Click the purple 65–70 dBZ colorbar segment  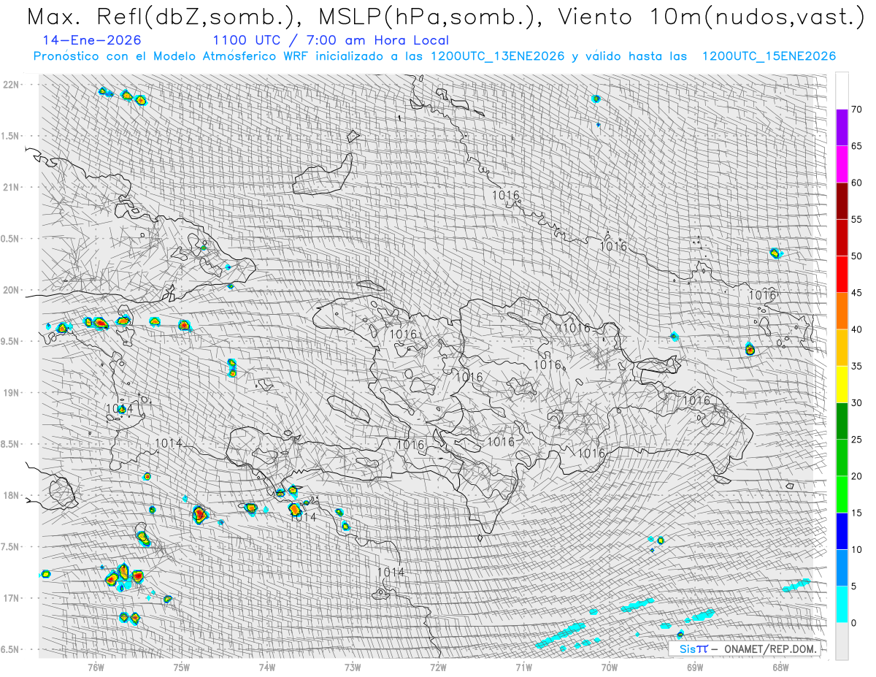tap(842, 128)
